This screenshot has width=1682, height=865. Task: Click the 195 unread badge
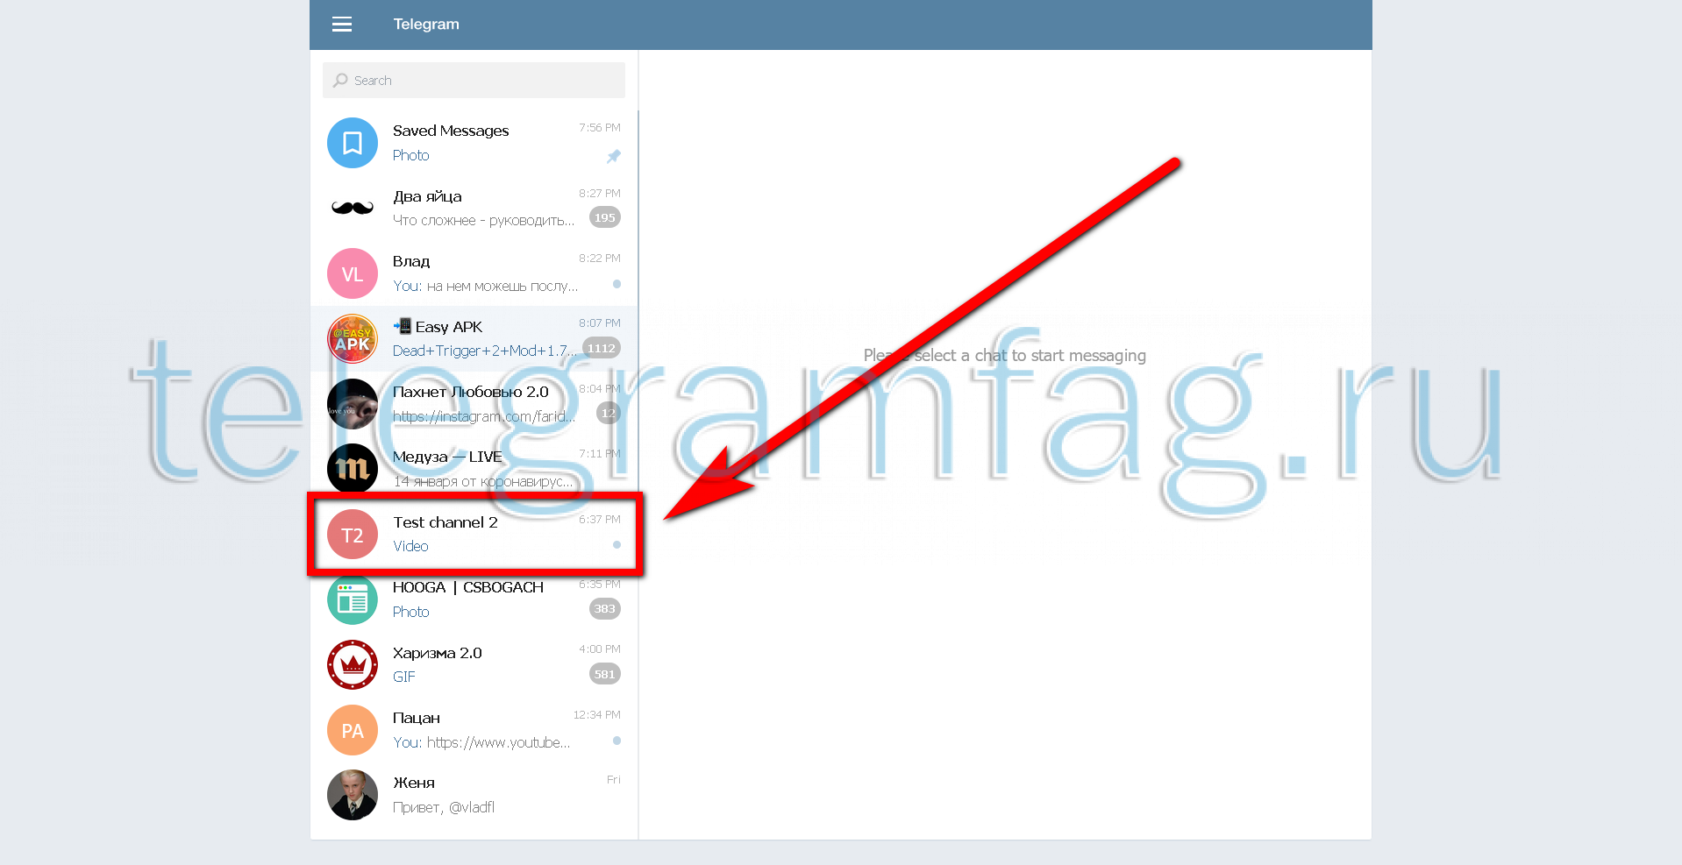click(x=605, y=217)
